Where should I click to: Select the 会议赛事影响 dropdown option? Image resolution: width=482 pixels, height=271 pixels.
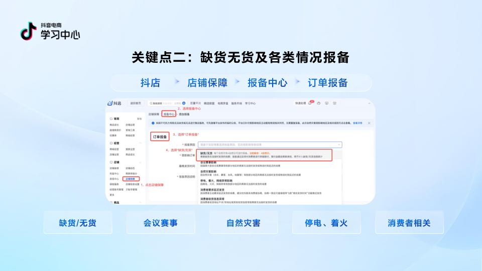(x=270, y=164)
